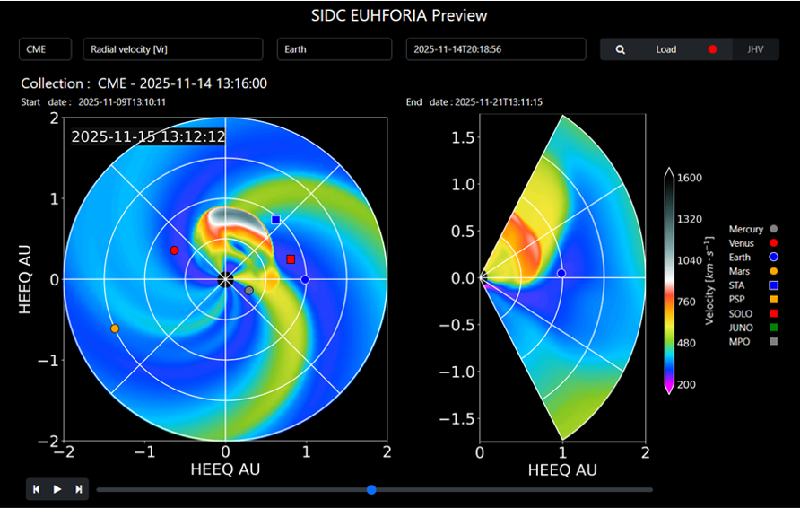Click the date field showing 2025-11-14T20:18:56
Image resolution: width=800 pixels, height=508 pixels.
click(x=495, y=49)
